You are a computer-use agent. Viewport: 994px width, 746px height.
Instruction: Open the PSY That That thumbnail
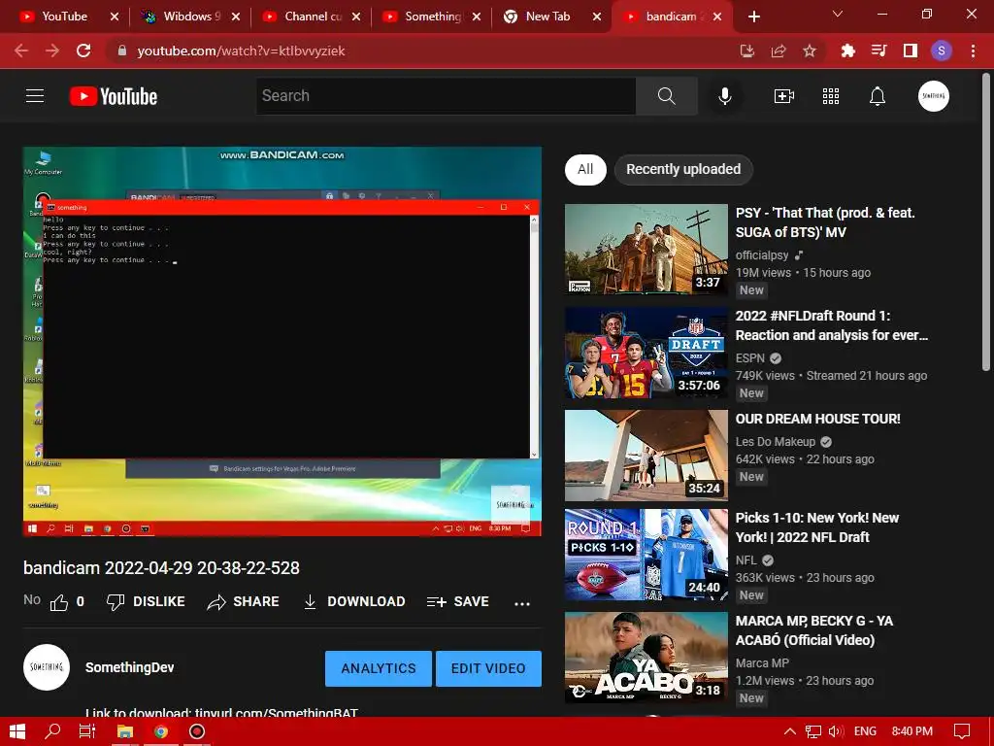tap(646, 250)
